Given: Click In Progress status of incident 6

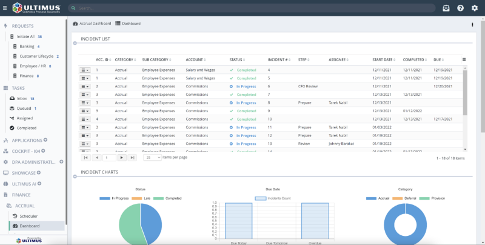Looking at the screenshot, I should click(x=243, y=86).
